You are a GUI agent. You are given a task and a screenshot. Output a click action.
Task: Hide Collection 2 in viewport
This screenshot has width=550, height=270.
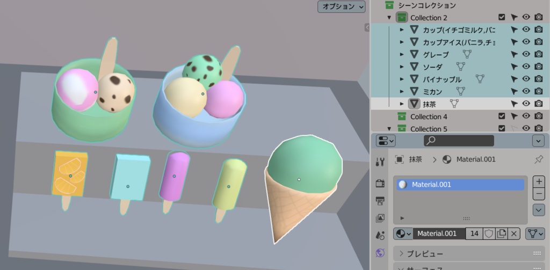[x=526, y=17]
